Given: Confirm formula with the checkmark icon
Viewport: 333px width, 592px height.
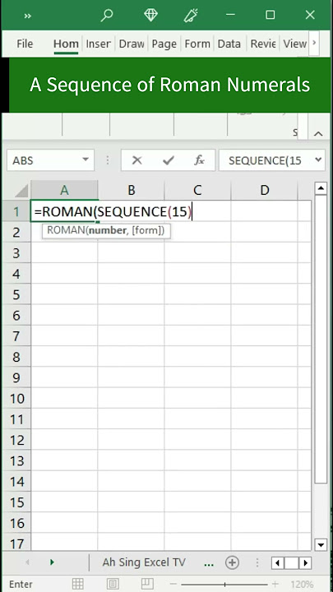Looking at the screenshot, I should (x=168, y=160).
